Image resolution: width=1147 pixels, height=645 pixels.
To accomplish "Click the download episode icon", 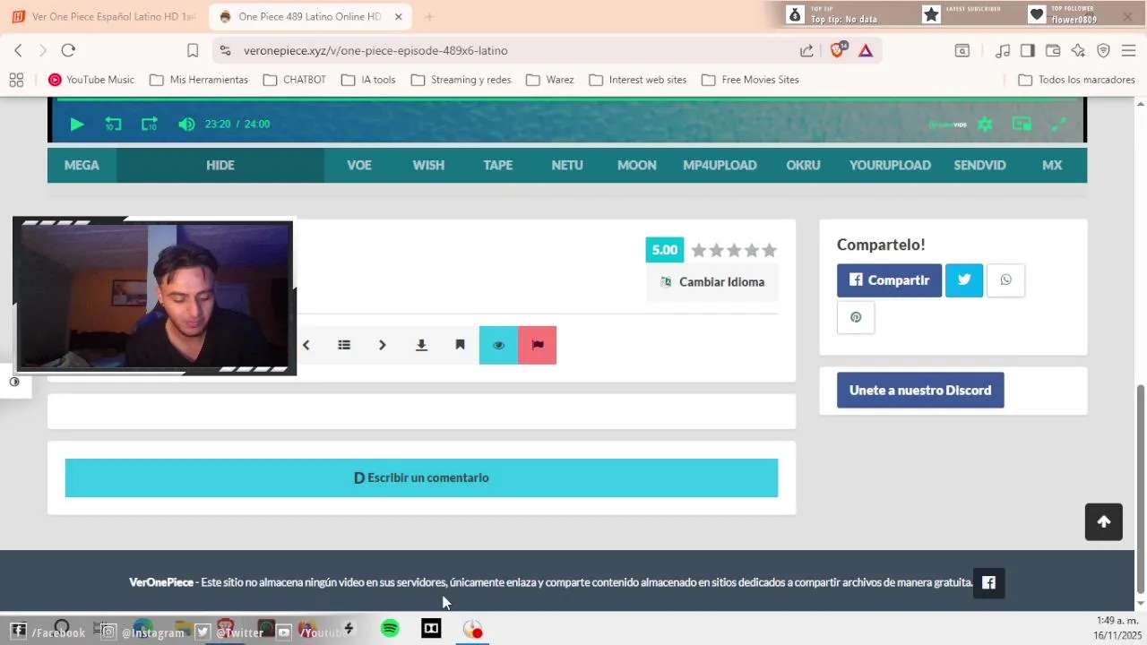I will 421,345.
